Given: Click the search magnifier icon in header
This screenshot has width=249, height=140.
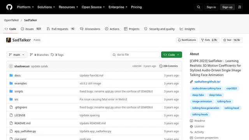Looking at the screenshot, I should point(198,7).
